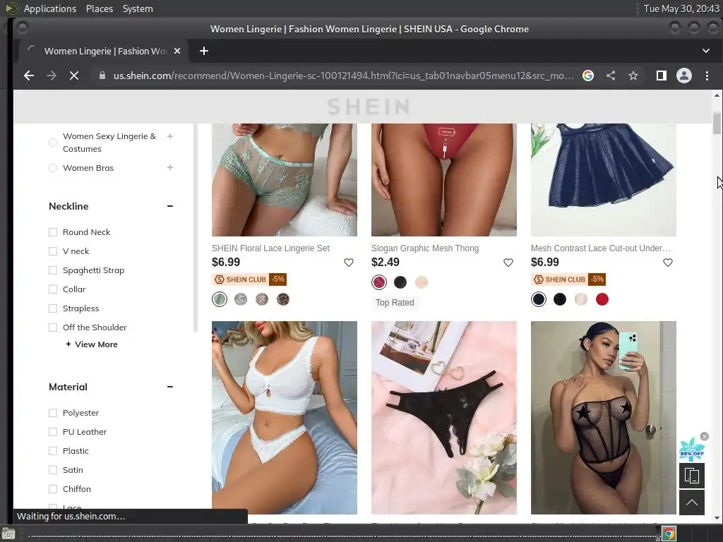The image size is (723, 542).
Task: Pick beige swatch for Slogan Mesh Thong
Action: point(422,282)
